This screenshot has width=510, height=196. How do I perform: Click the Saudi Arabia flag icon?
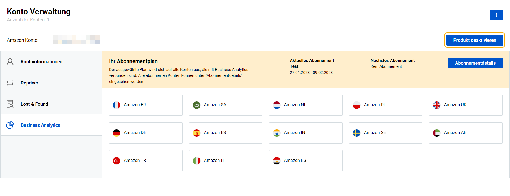pos(197,105)
